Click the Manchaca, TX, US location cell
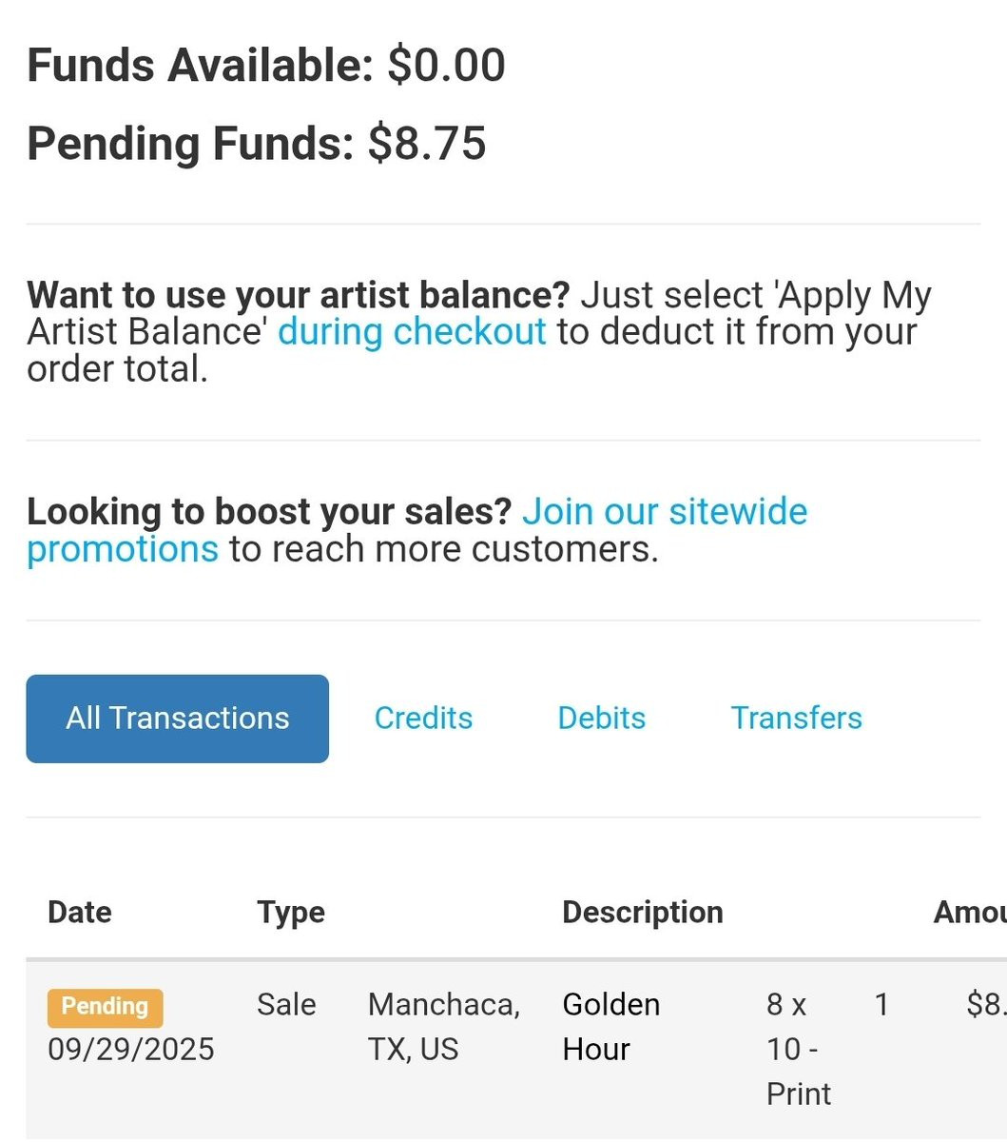Viewport: 1007px width, 1142px height. click(x=443, y=1026)
